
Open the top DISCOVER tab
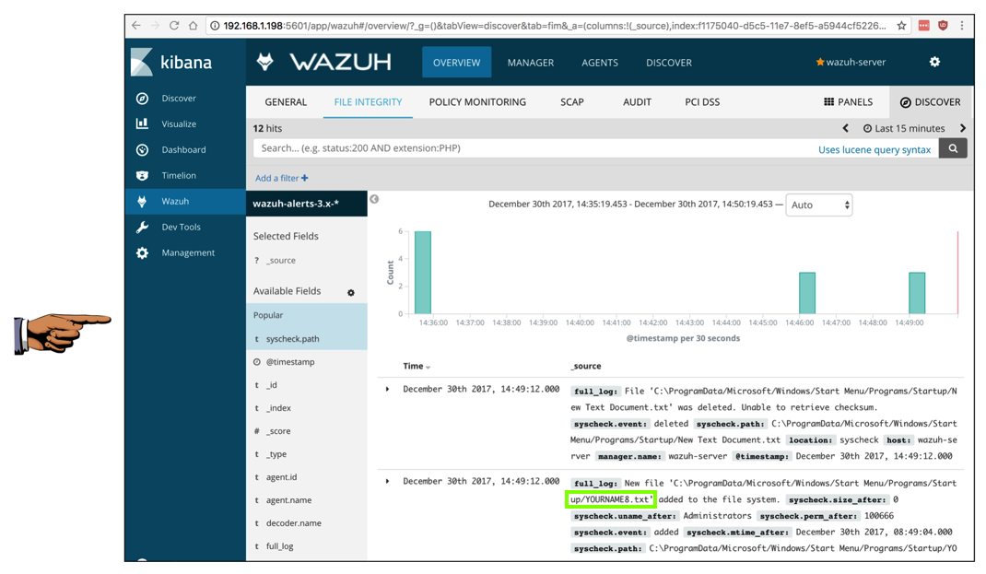tap(668, 63)
